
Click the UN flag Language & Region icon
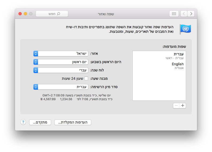click(185, 29)
